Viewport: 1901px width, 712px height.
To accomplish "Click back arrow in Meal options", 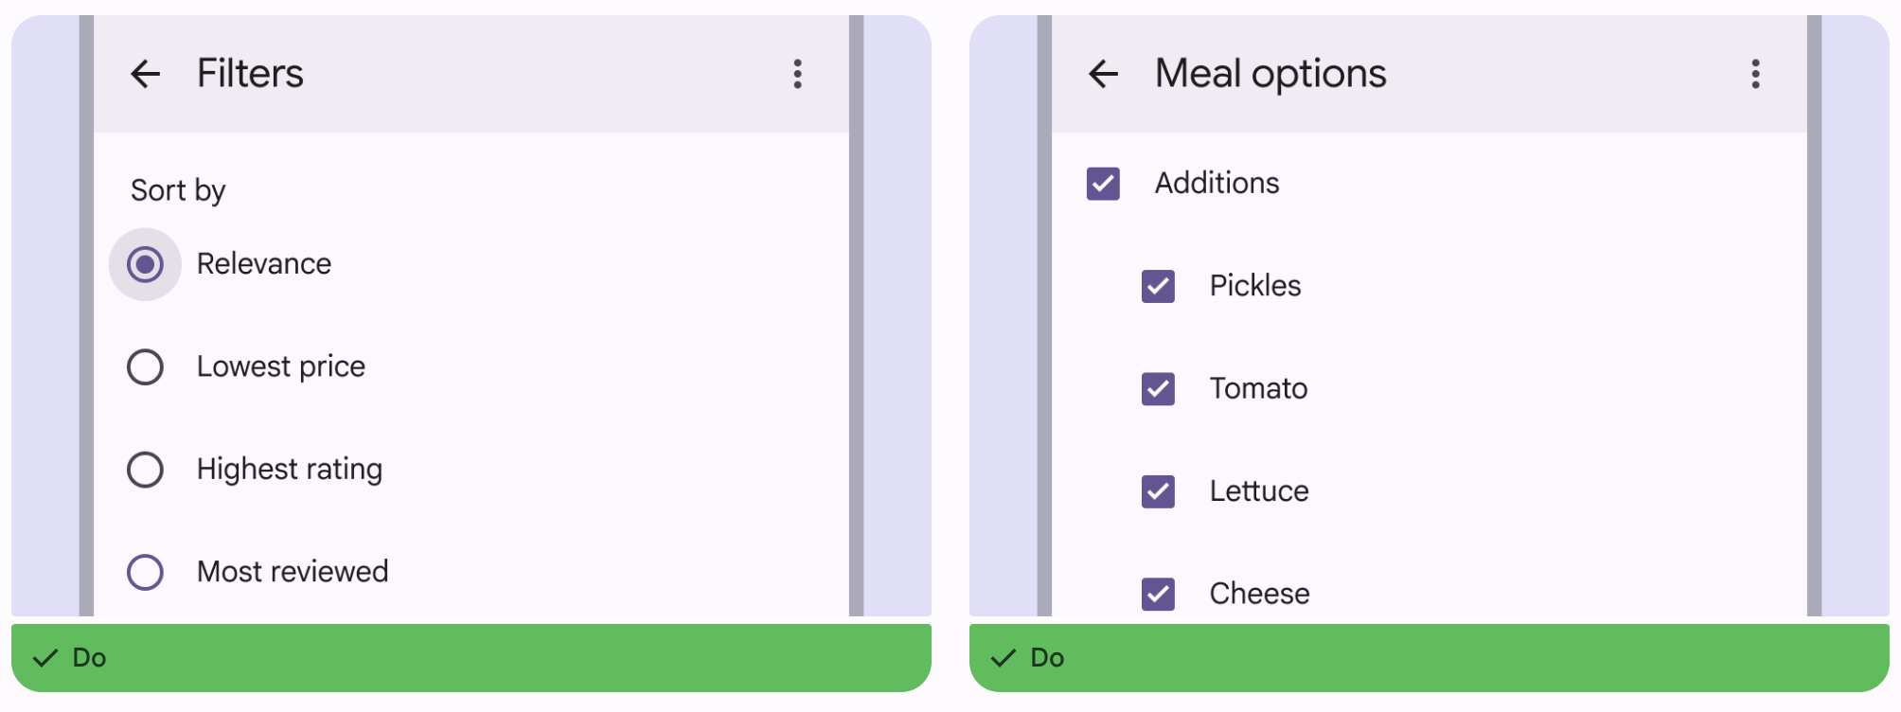I will point(1104,74).
